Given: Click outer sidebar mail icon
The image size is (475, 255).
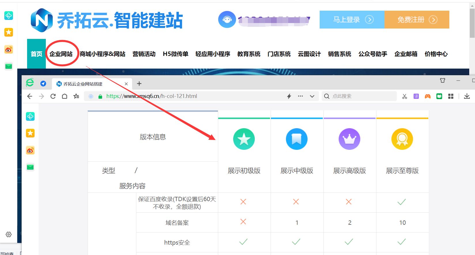Looking at the screenshot, I should click(9, 66).
